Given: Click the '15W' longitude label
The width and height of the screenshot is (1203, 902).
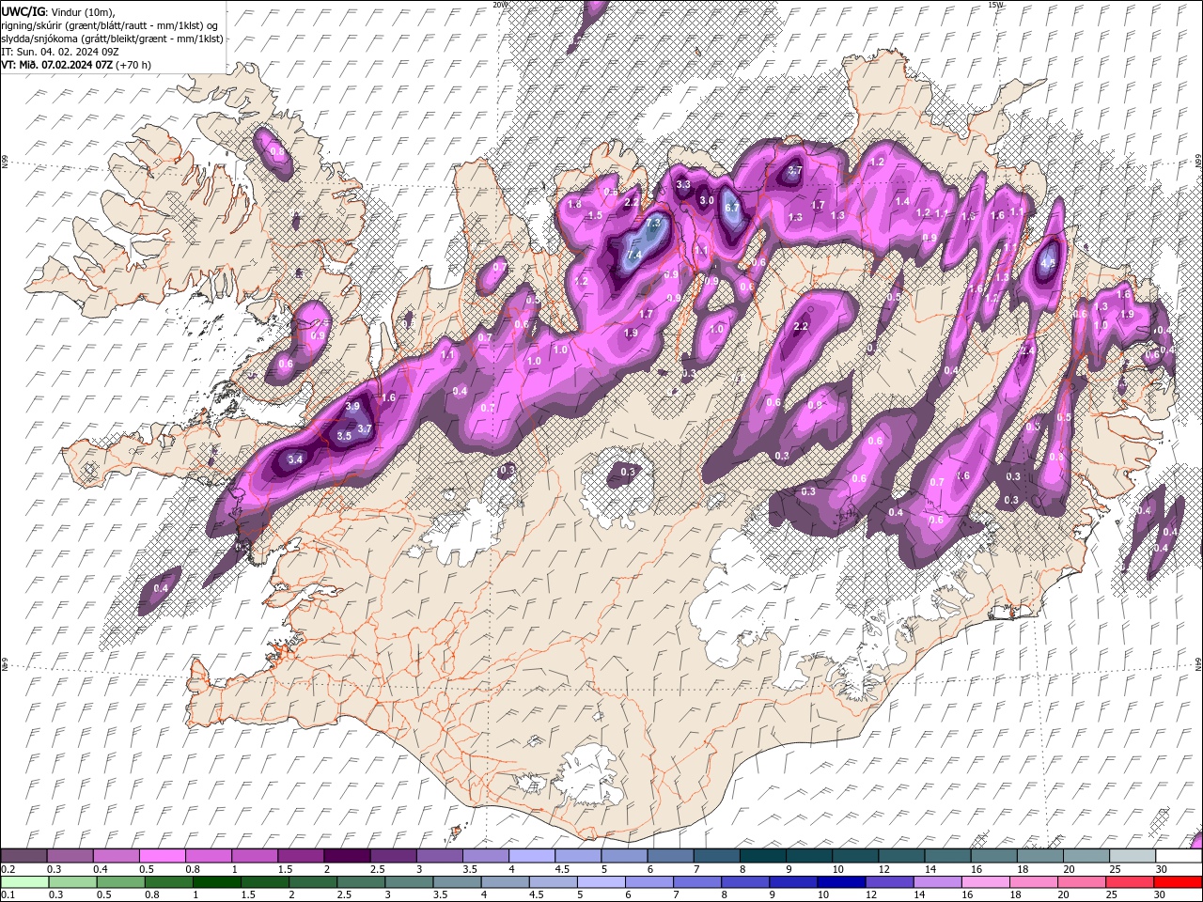Looking at the screenshot, I should [995, 5].
